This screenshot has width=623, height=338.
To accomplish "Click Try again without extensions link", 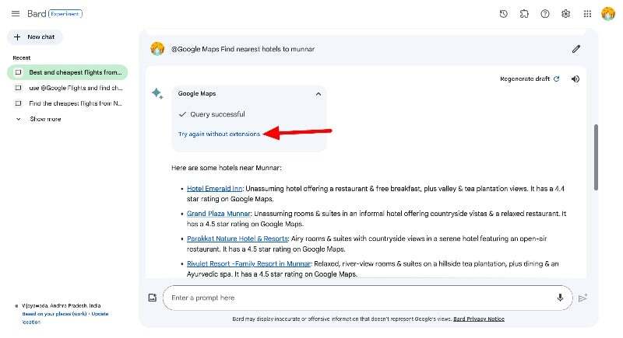I will tap(219, 134).
